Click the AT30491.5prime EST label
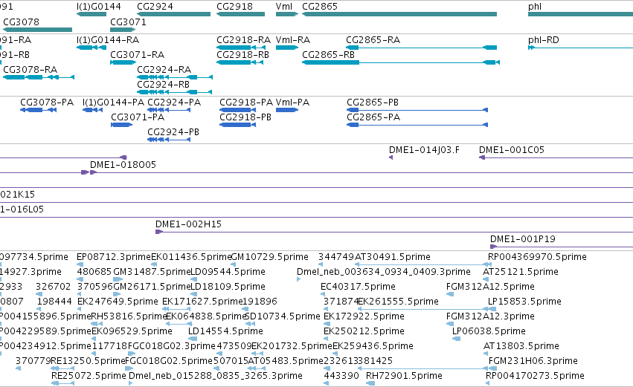The image size is (633, 387). pos(393,257)
